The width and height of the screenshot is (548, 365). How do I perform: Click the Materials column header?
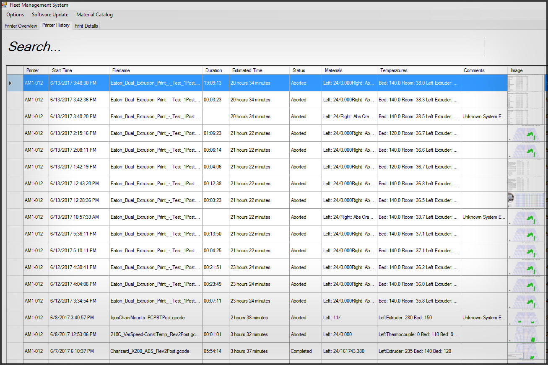349,70
